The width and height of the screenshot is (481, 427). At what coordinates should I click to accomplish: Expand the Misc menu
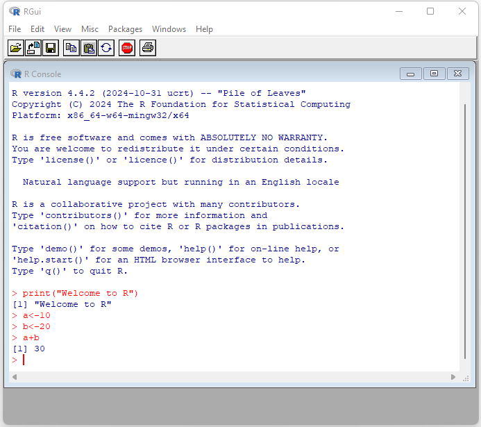[x=90, y=29]
